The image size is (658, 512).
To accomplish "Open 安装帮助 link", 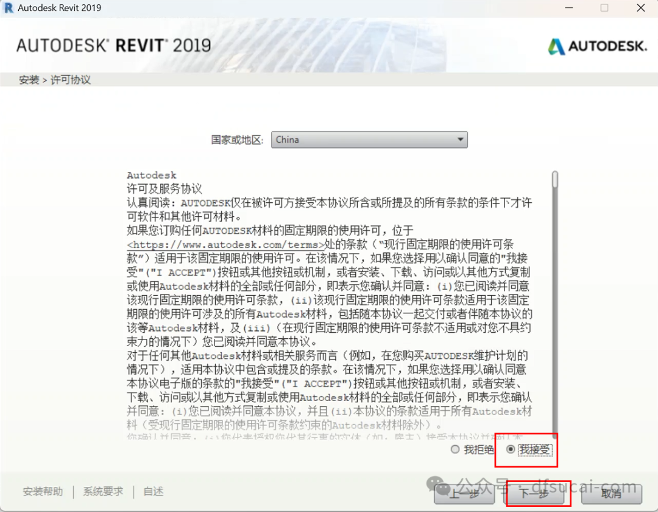I will (41, 491).
